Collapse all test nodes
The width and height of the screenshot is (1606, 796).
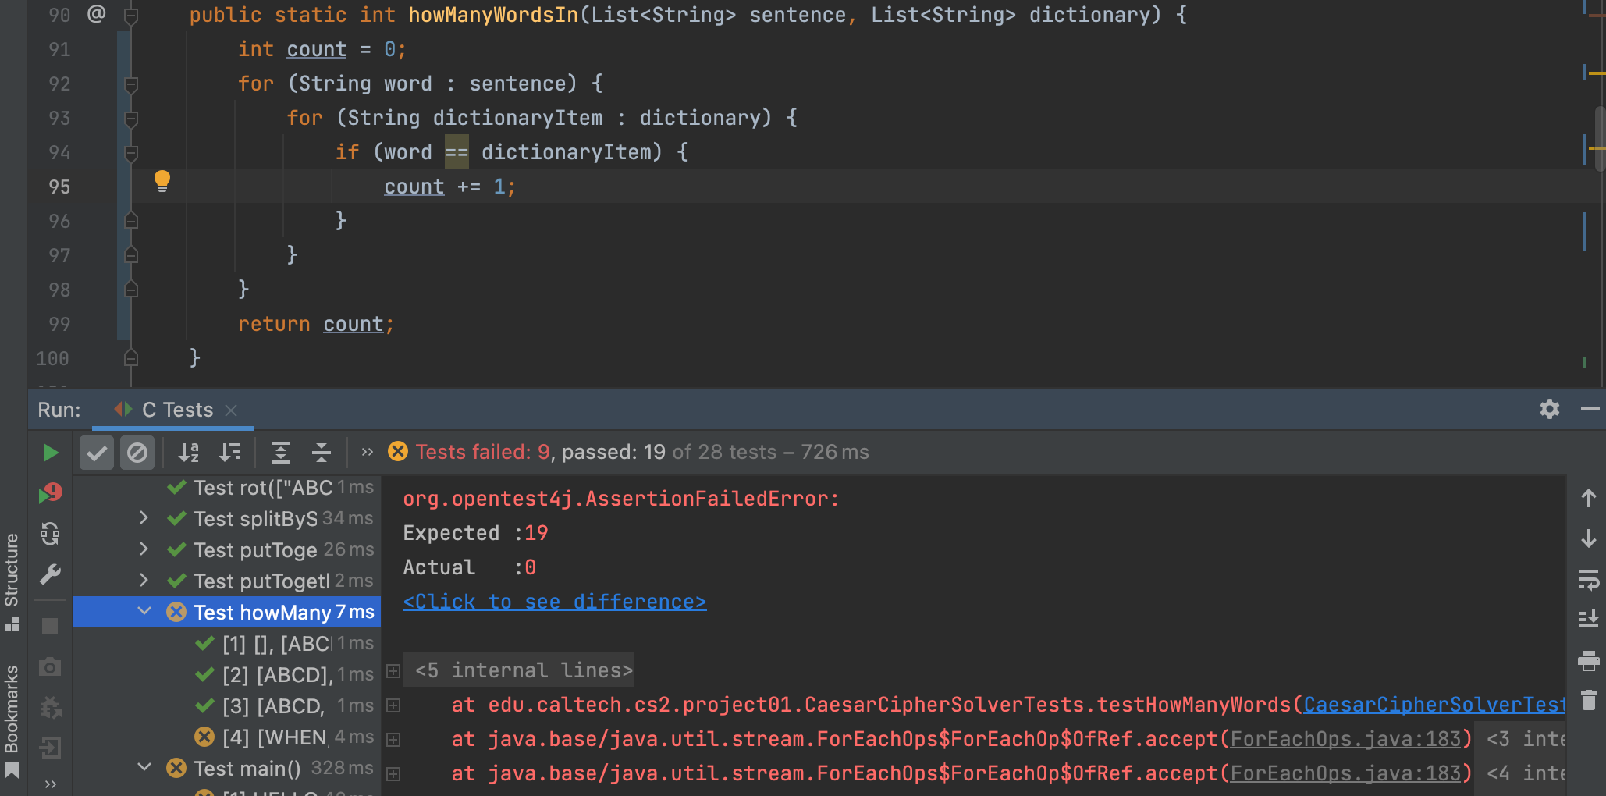click(322, 453)
